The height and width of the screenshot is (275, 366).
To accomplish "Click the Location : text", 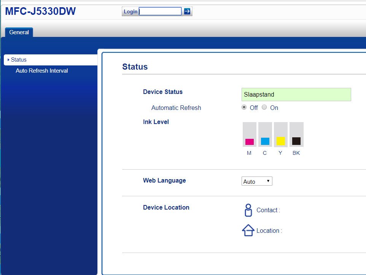I will point(269,230).
